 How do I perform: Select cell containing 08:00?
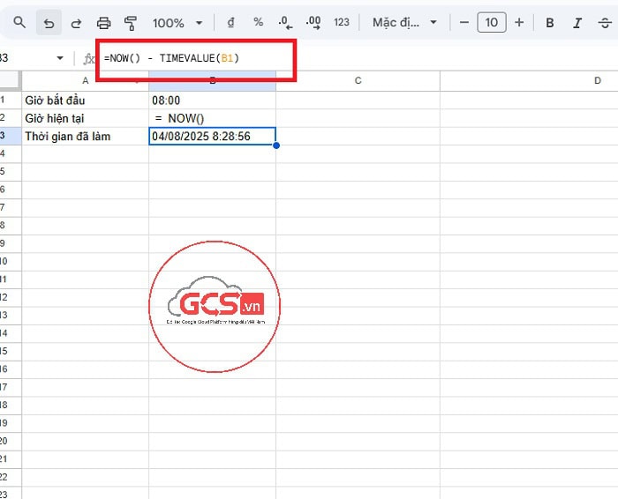(x=212, y=101)
